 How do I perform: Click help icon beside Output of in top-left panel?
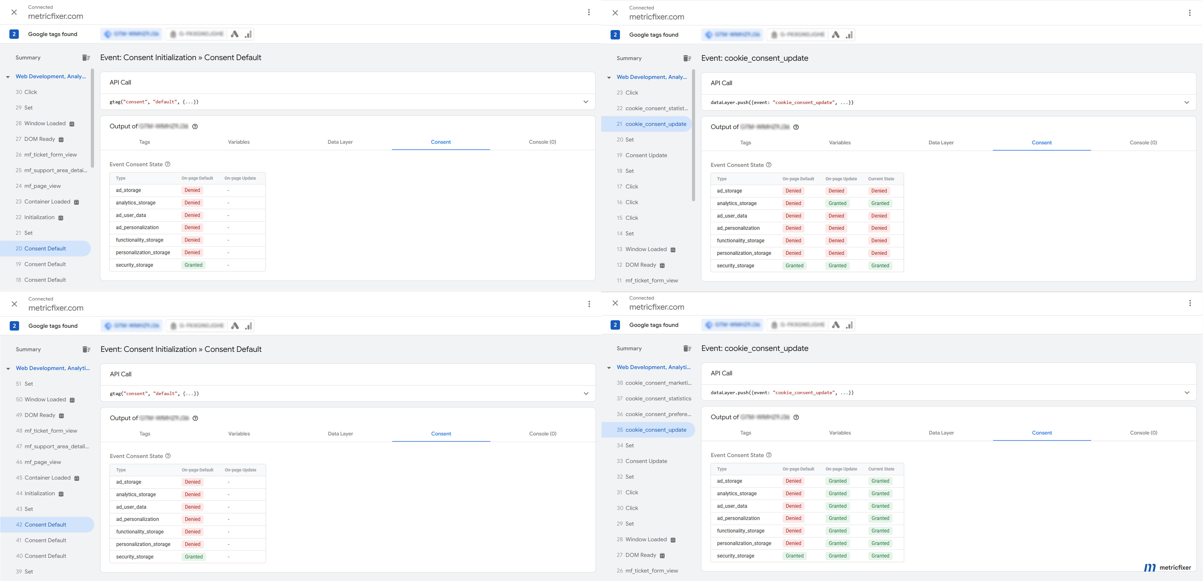195,126
